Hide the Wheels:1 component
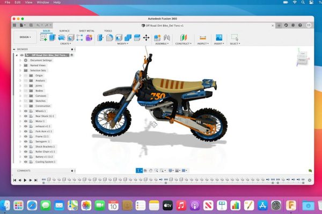Viewport: 322px width, 214px height. pyautogui.click(x=26, y=111)
